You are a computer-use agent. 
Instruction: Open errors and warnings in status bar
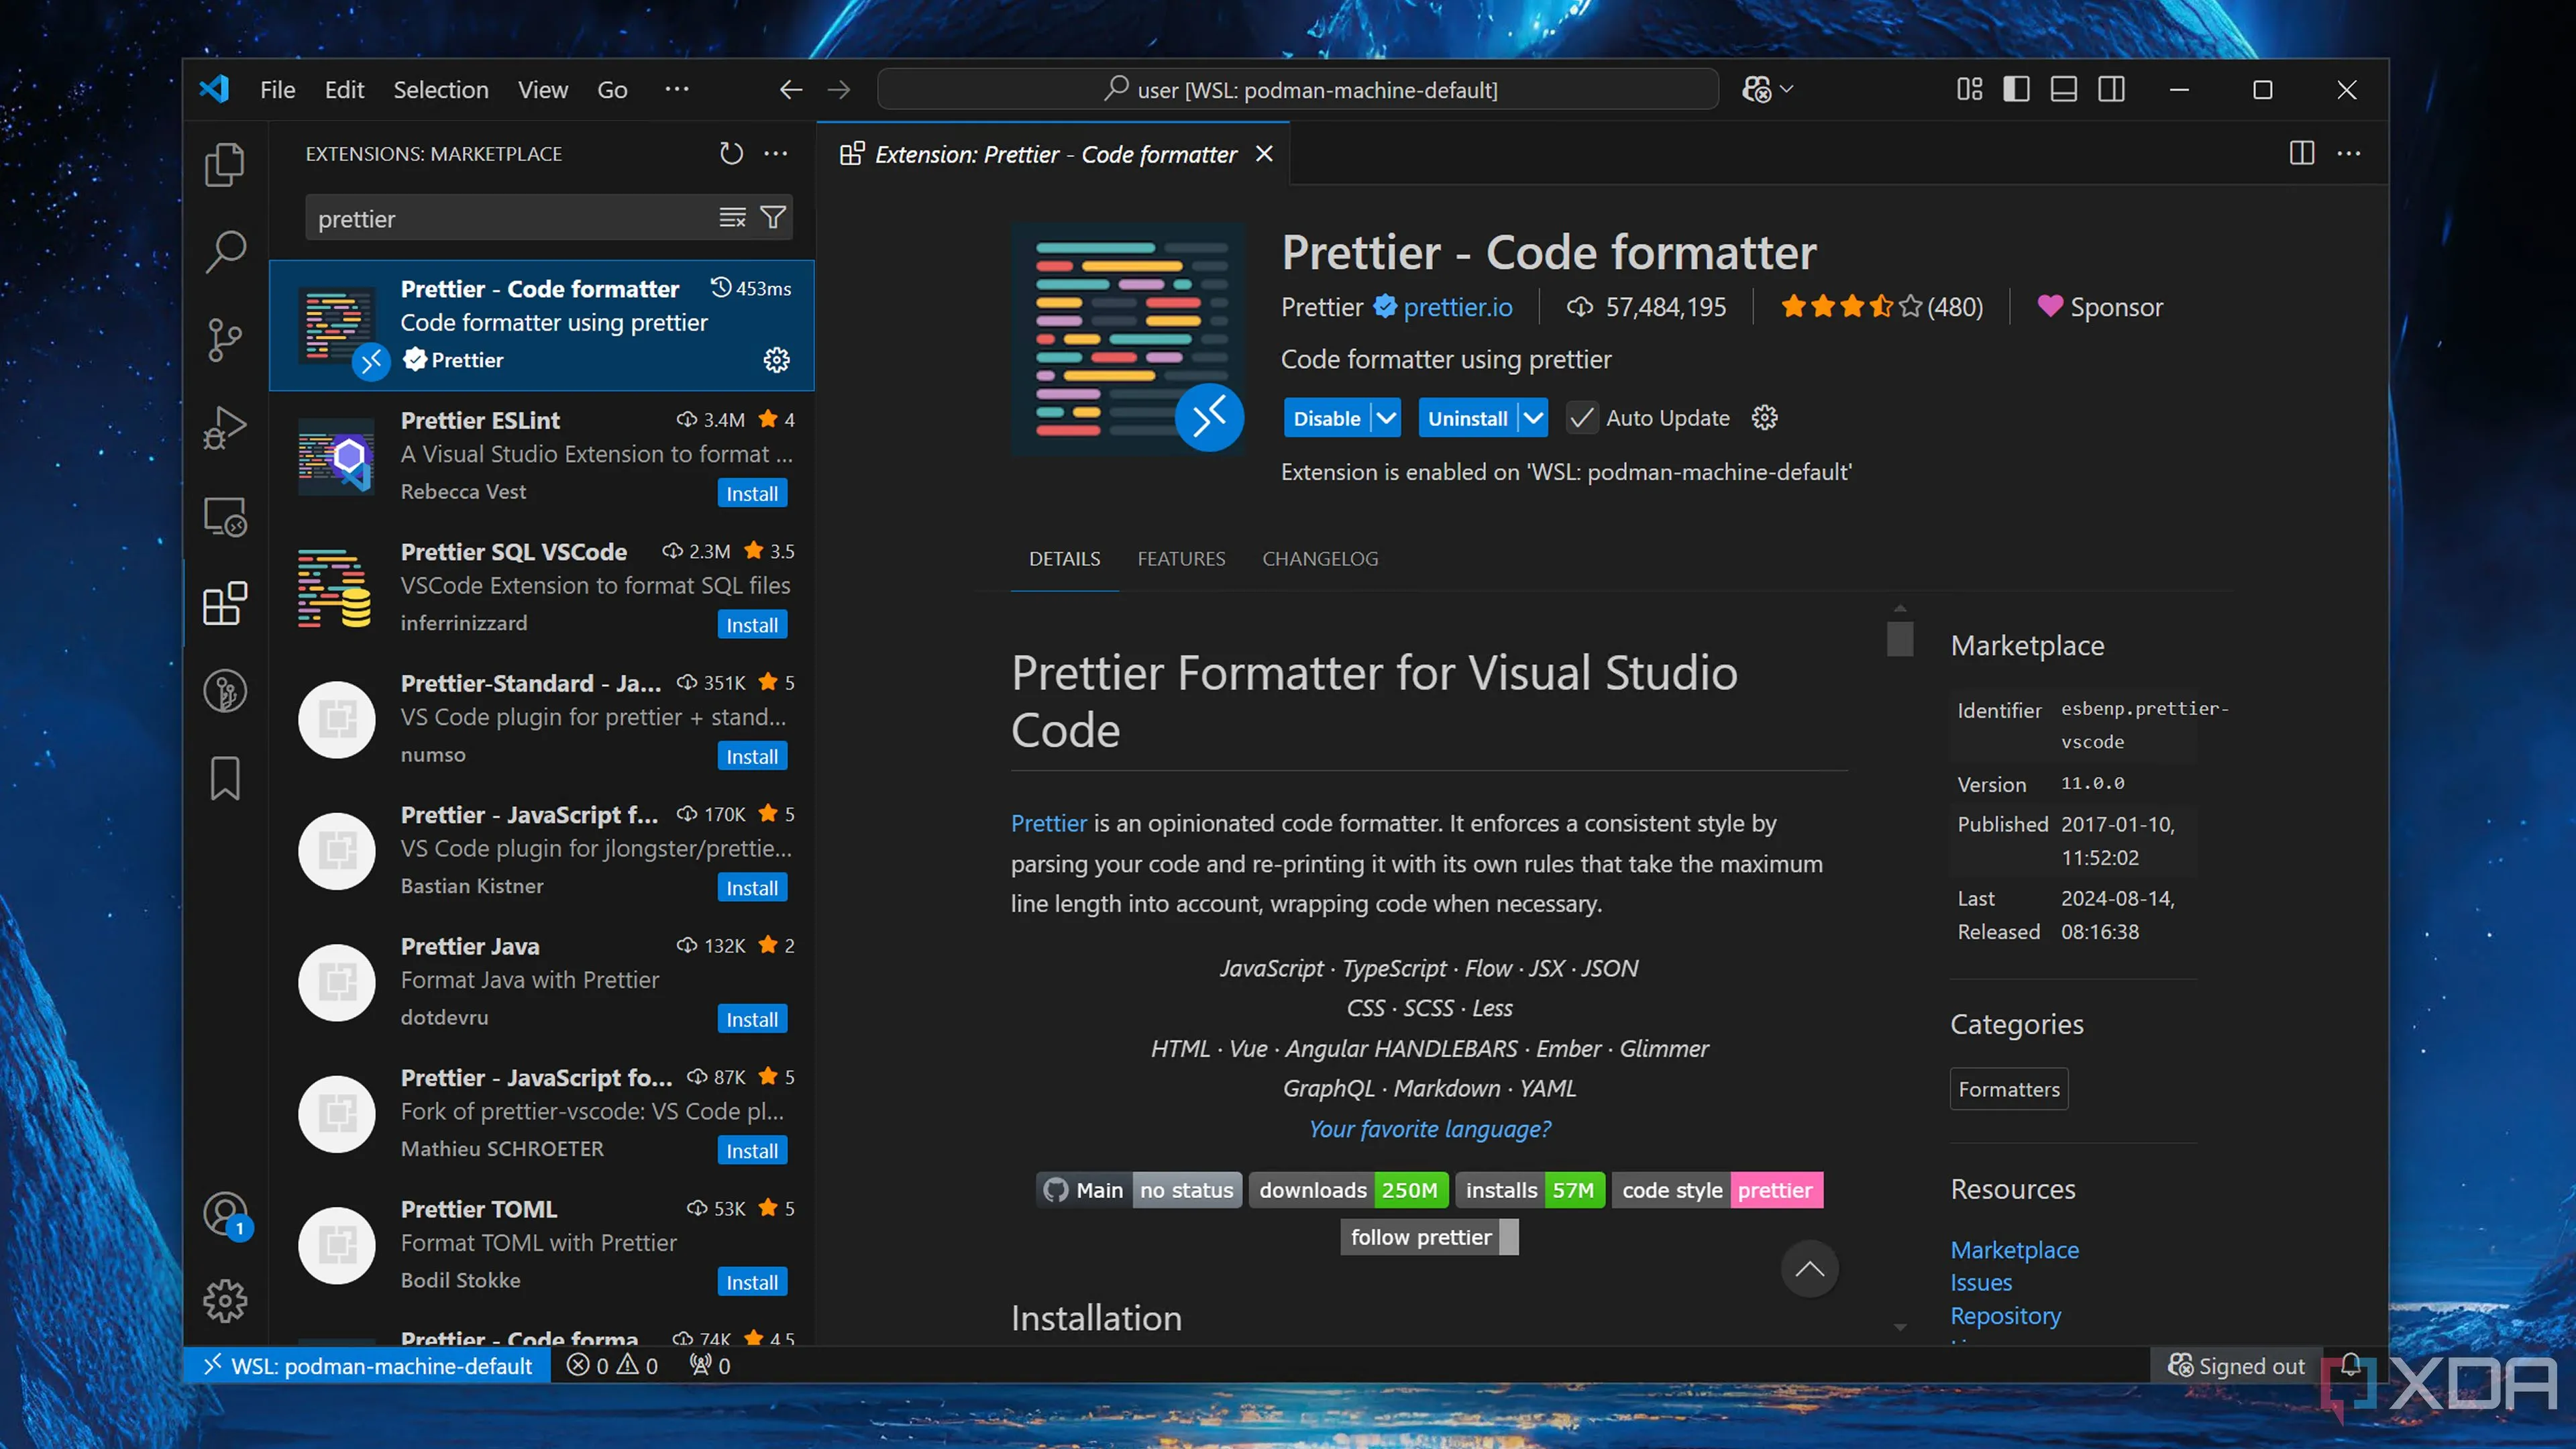pos(612,1365)
